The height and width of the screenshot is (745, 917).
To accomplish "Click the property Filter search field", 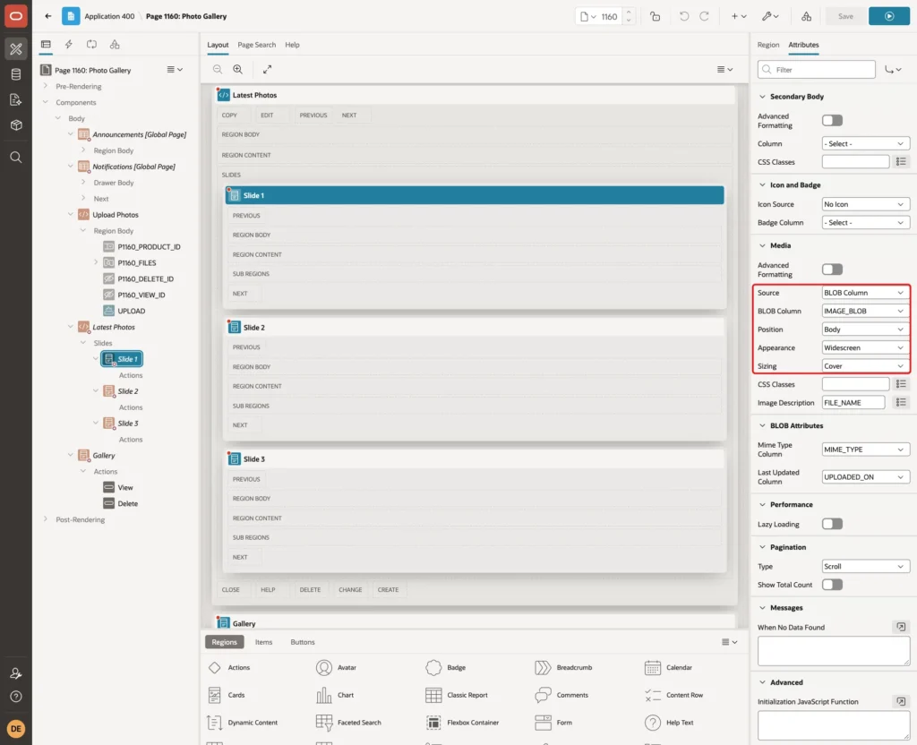I will [817, 70].
